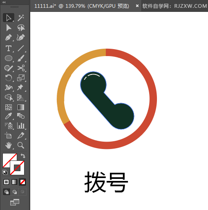Click the dark green phone handset shape
208x210 pixels.
coord(107,100)
